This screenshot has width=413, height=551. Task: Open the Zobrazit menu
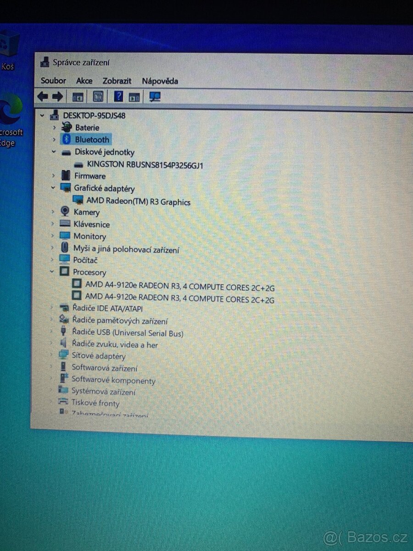pyautogui.click(x=117, y=81)
